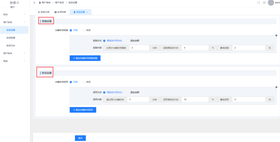Select 固定金额 as the 奖励方式
Viewport: 280px width, 142px height.
tap(128, 40)
